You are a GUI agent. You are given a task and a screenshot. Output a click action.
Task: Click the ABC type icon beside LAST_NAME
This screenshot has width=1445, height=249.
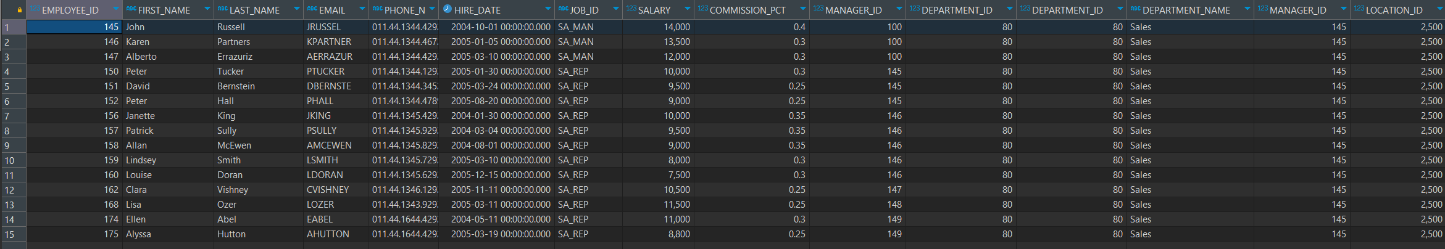point(223,9)
